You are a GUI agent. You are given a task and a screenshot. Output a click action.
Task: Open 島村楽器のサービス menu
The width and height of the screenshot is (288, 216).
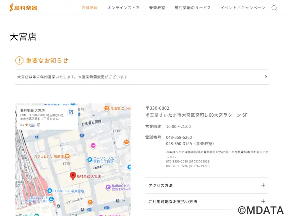coord(193,8)
